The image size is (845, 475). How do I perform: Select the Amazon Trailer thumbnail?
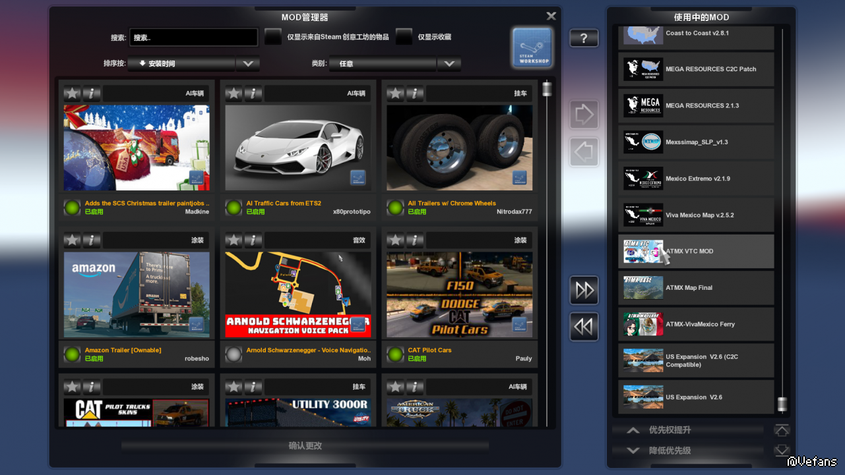tap(137, 294)
